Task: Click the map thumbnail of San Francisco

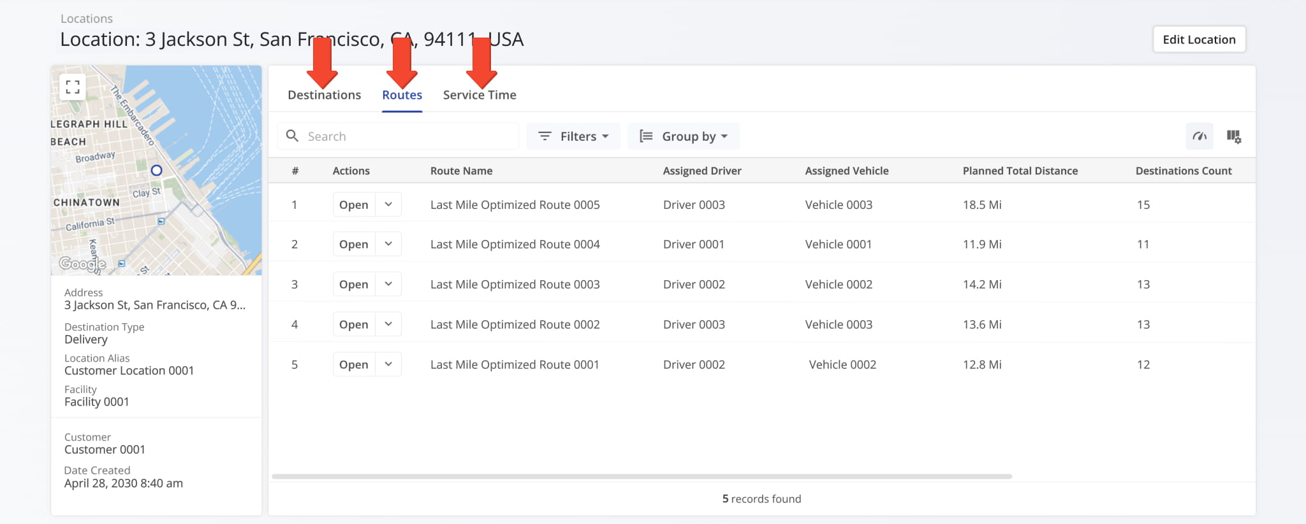Action: click(x=156, y=170)
